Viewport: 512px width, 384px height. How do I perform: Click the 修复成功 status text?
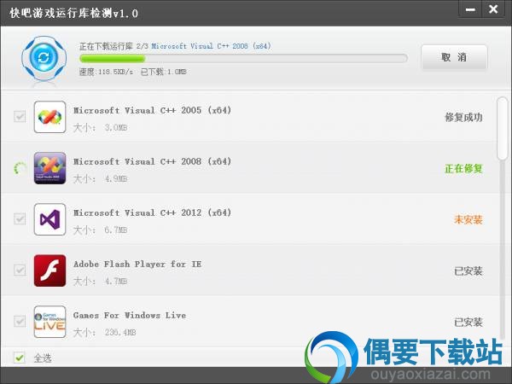(x=463, y=117)
